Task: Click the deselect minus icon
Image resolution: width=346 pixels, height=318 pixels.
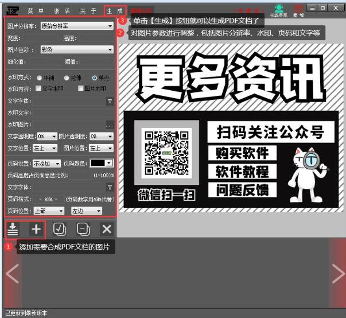Action: [83, 229]
